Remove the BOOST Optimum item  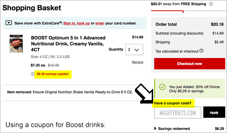pos(137,62)
